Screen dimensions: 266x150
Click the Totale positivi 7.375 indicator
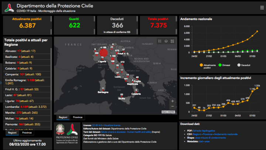click(158, 25)
